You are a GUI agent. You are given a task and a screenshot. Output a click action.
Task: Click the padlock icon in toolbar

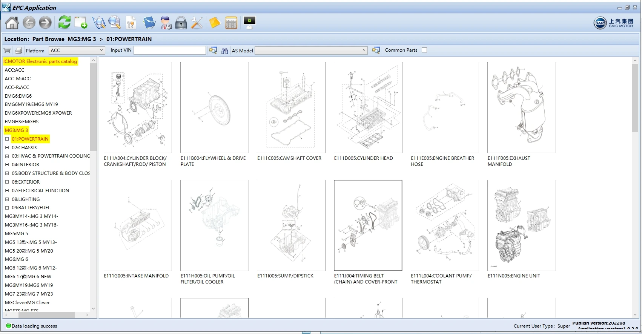click(181, 23)
